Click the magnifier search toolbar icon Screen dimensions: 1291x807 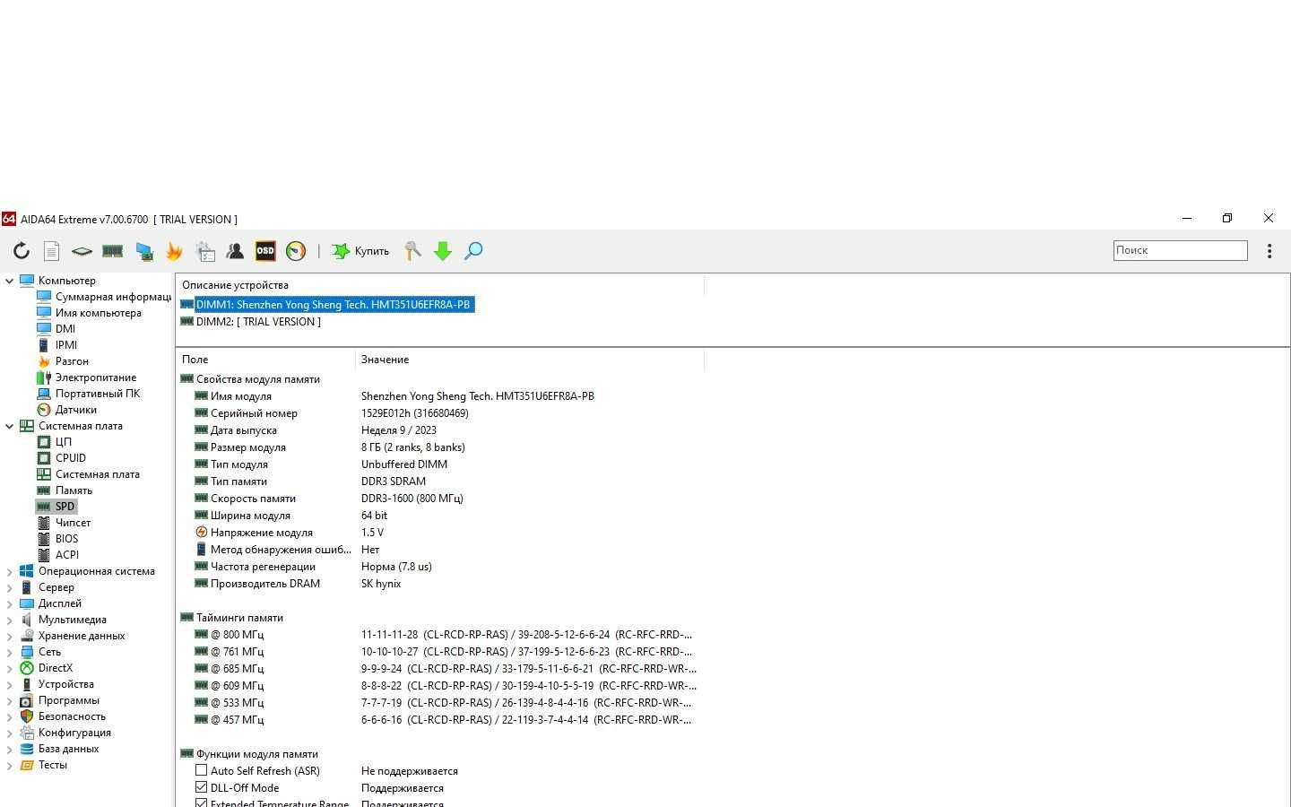pos(473,251)
